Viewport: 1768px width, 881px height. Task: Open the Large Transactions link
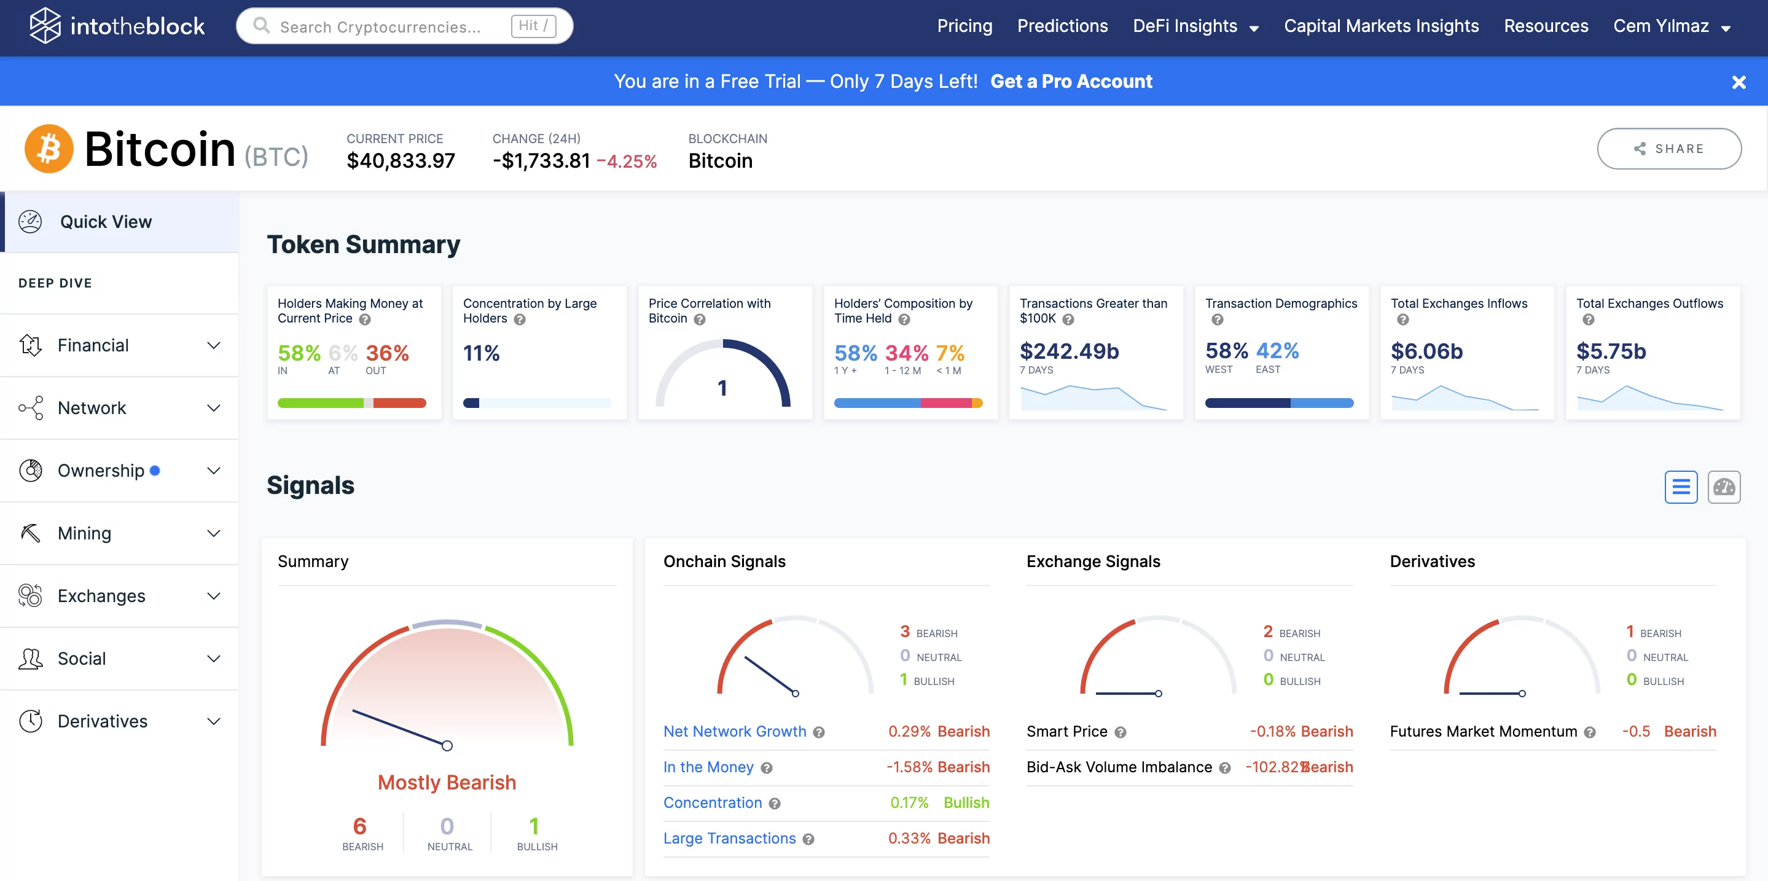(729, 839)
